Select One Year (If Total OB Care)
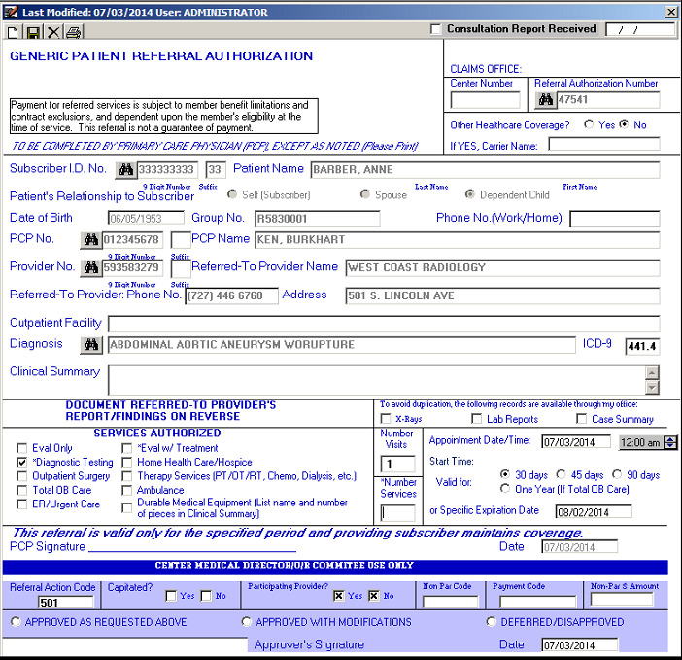This screenshot has width=682, height=660. (x=505, y=488)
